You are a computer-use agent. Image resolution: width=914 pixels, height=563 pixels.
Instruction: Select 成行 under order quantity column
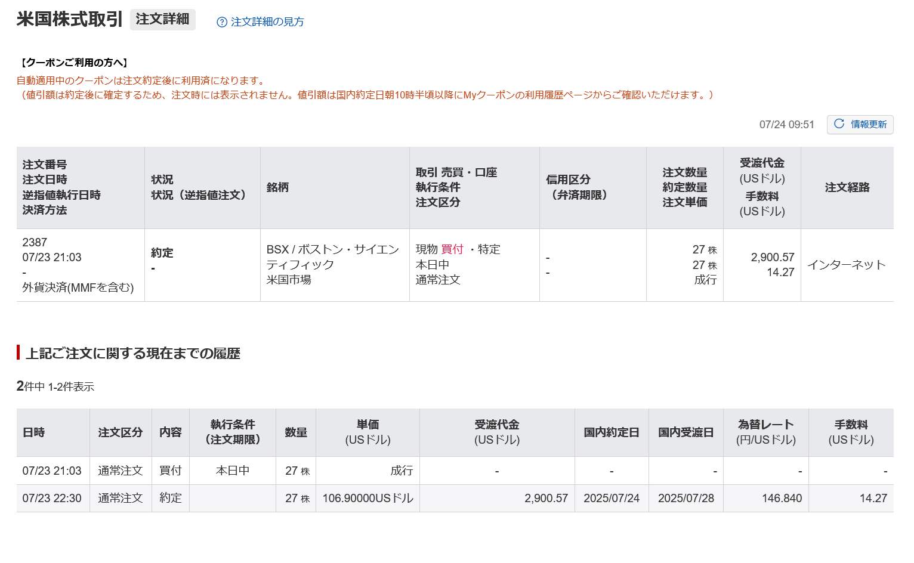[705, 280]
